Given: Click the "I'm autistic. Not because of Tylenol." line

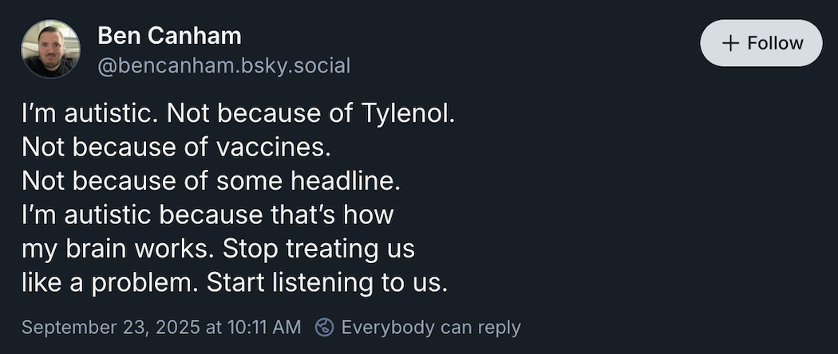Looking at the screenshot, I should pyautogui.click(x=238, y=112).
